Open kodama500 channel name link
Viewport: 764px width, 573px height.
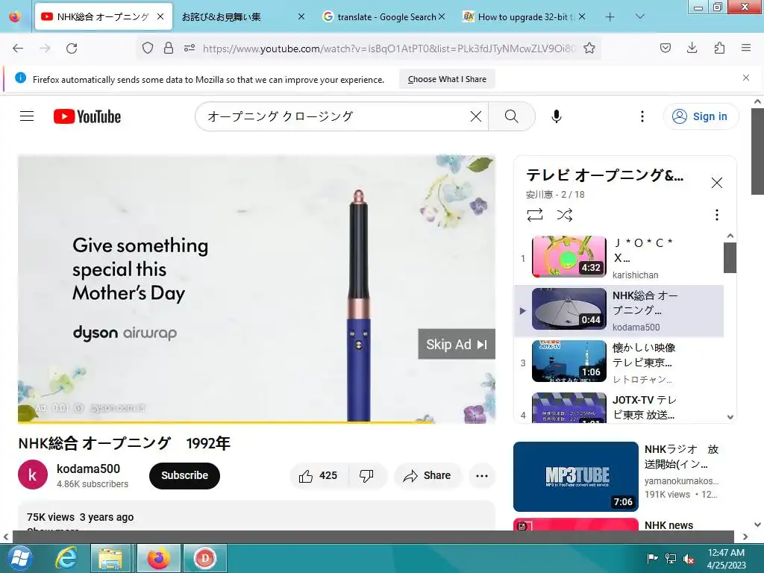point(88,469)
